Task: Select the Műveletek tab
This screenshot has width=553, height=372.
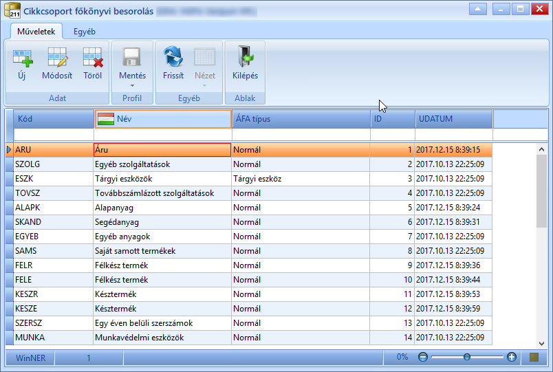Action: (36, 32)
